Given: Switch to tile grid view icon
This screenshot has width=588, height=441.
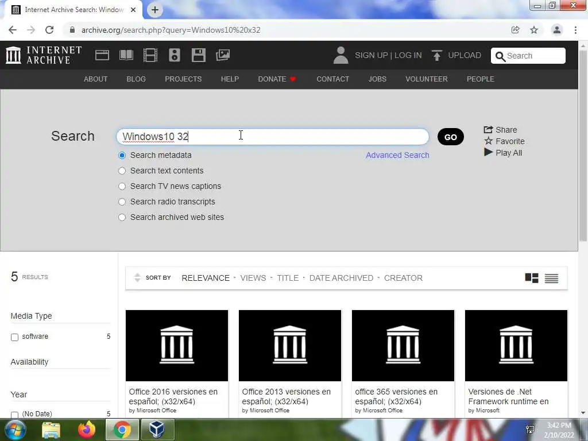Looking at the screenshot, I should (531, 278).
